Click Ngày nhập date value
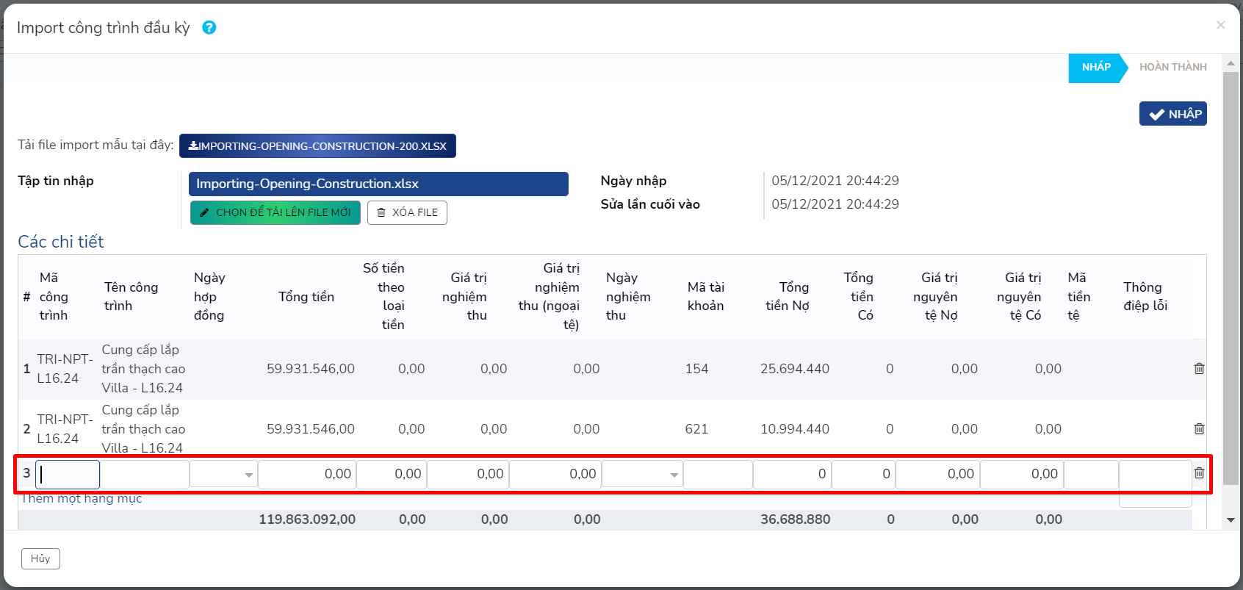The image size is (1243, 590). (x=835, y=181)
